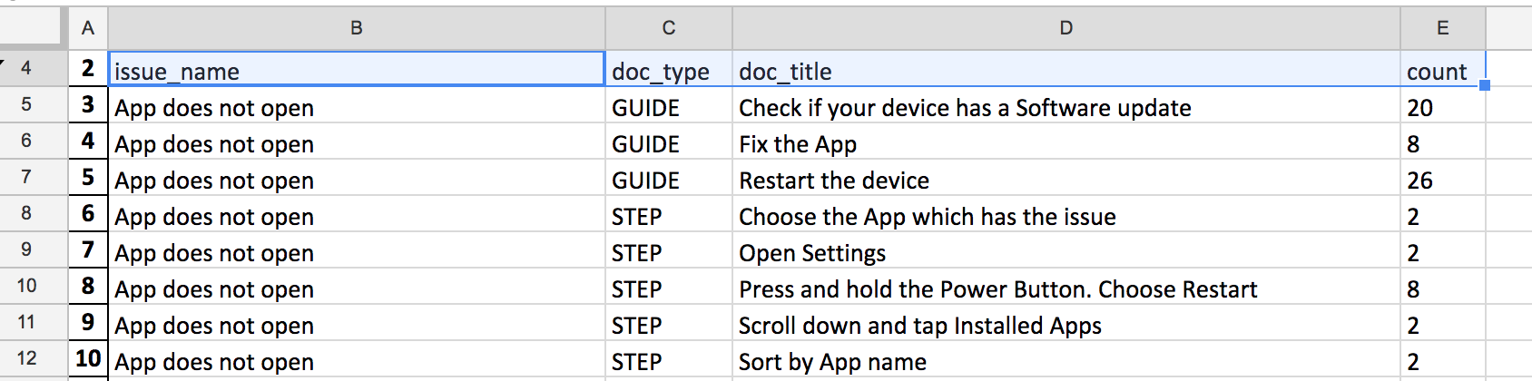Screen dimensions: 1532x381
Task: Select the "Open Settings" cell
Action: click(x=1066, y=252)
